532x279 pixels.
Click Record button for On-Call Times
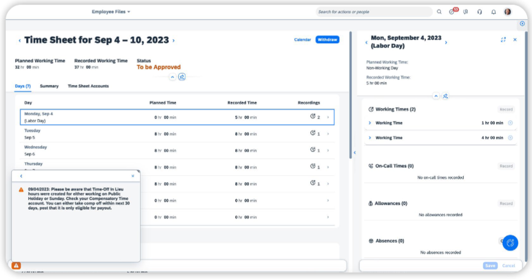click(x=506, y=166)
